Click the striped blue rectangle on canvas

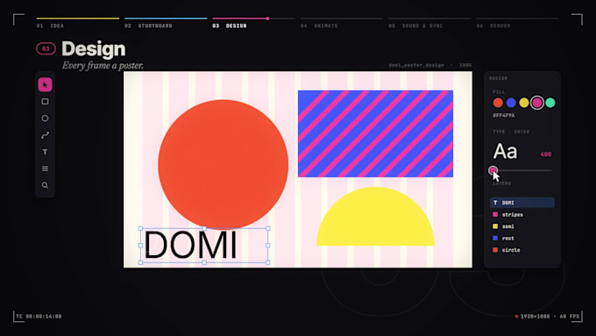375,133
